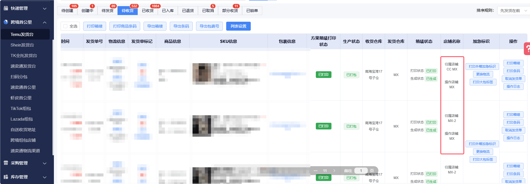Open the 已入库 tab
This screenshot has width=530, height=184.
168,11
